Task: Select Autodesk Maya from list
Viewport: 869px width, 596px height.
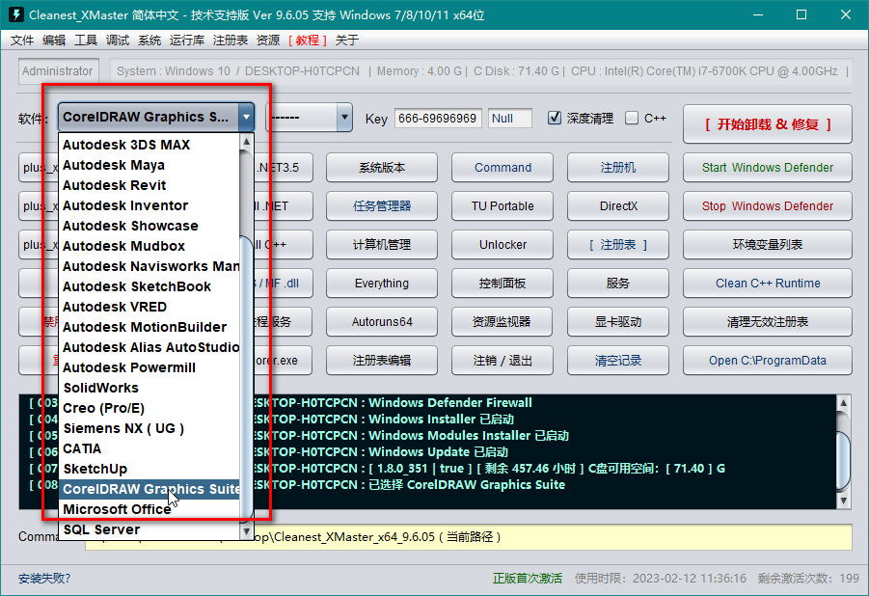Action: pyautogui.click(x=149, y=165)
